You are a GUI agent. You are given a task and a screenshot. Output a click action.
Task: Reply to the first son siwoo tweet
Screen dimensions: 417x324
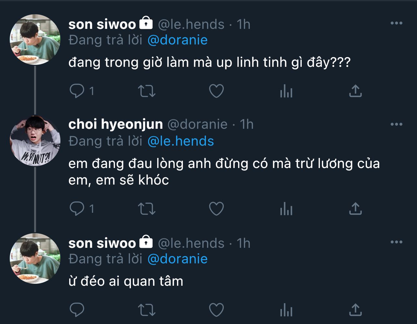[x=77, y=91]
